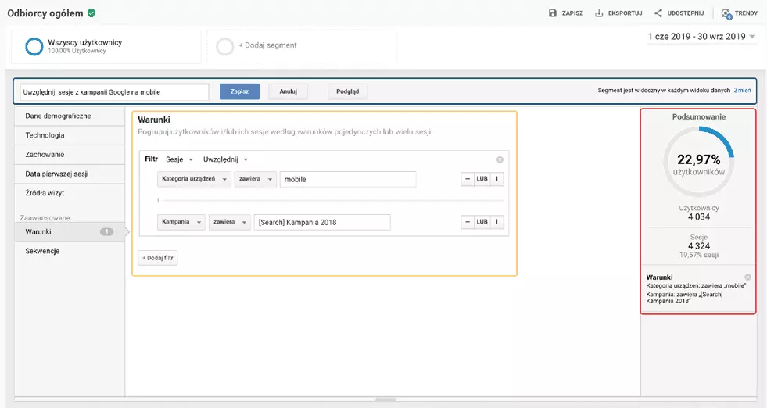
Task: Open the Kategoria urządzeń dimension dropdown
Action: click(x=194, y=180)
